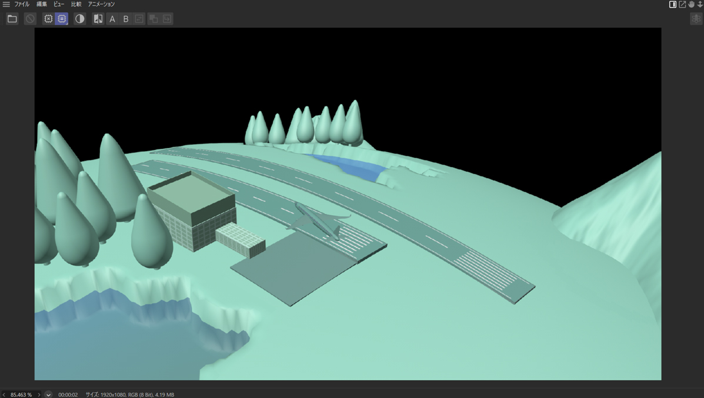
Task: Click the zoom increase right arrow
Action: (39, 394)
